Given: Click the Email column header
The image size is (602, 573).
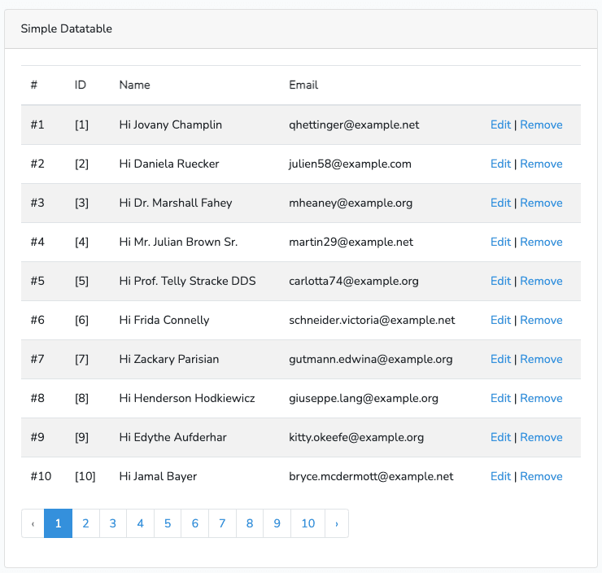Looking at the screenshot, I should pos(303,85).
